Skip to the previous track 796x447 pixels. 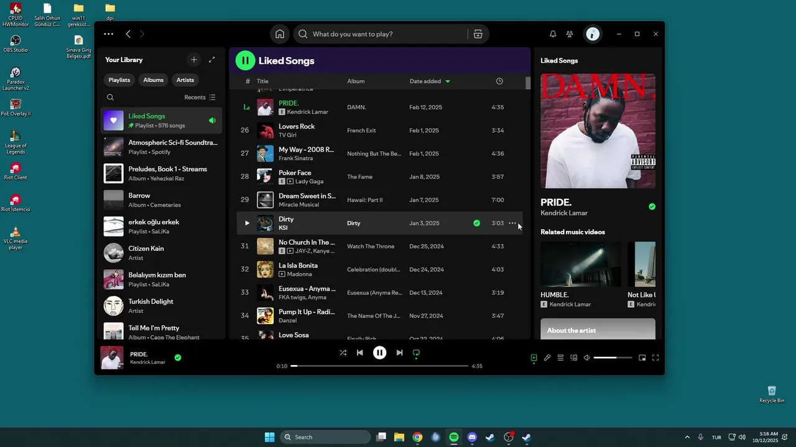(x=359, y=353)
